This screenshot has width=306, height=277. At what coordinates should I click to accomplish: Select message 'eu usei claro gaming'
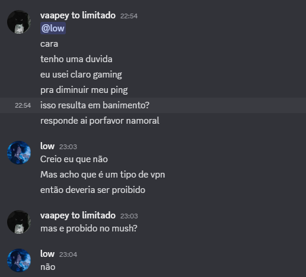(x=81, y=75)
